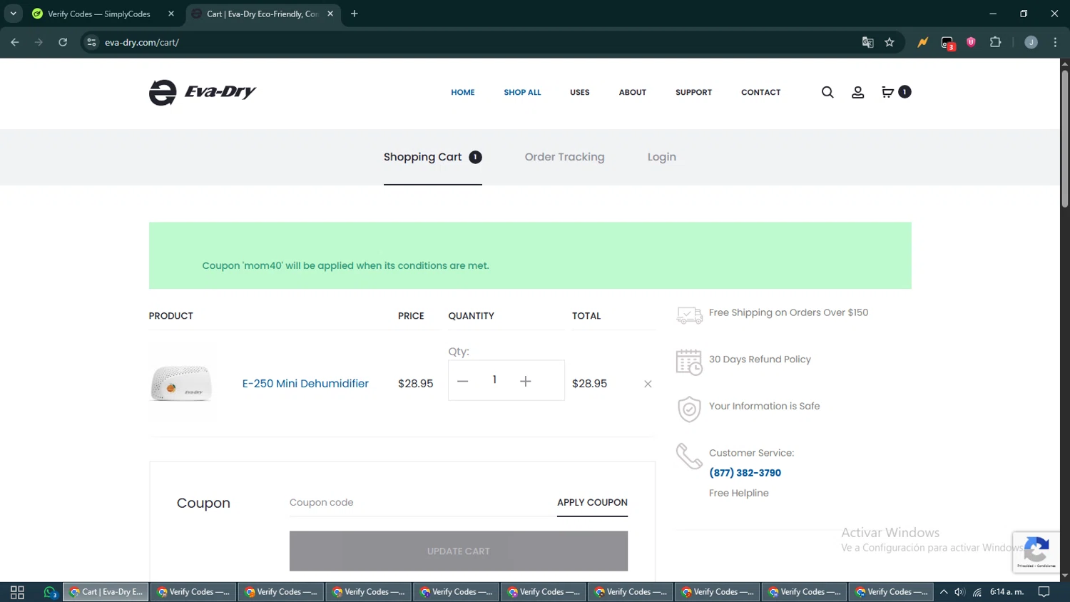Open CONTACT menu item
Screen dimensions: 1070x602
pyautogui.click(x=761, y=92)
